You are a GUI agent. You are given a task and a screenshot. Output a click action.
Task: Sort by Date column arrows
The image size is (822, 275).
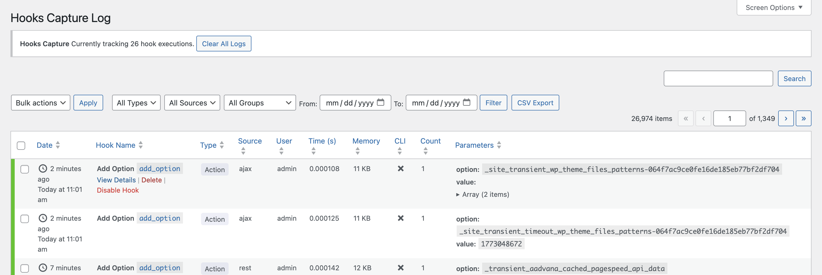58,145
